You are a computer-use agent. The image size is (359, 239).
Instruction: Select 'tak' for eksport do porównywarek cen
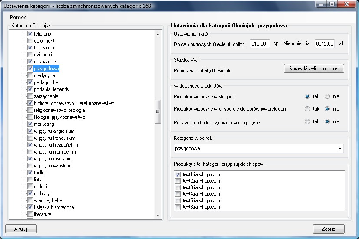(x=307, y=109)
